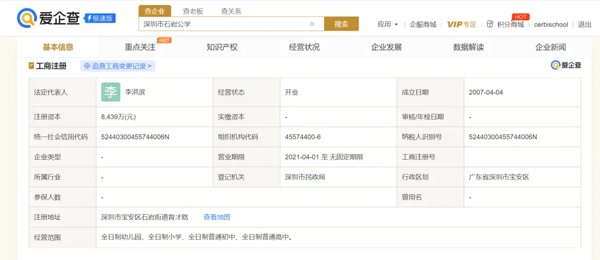Open the 知识产权 tab

222,47
